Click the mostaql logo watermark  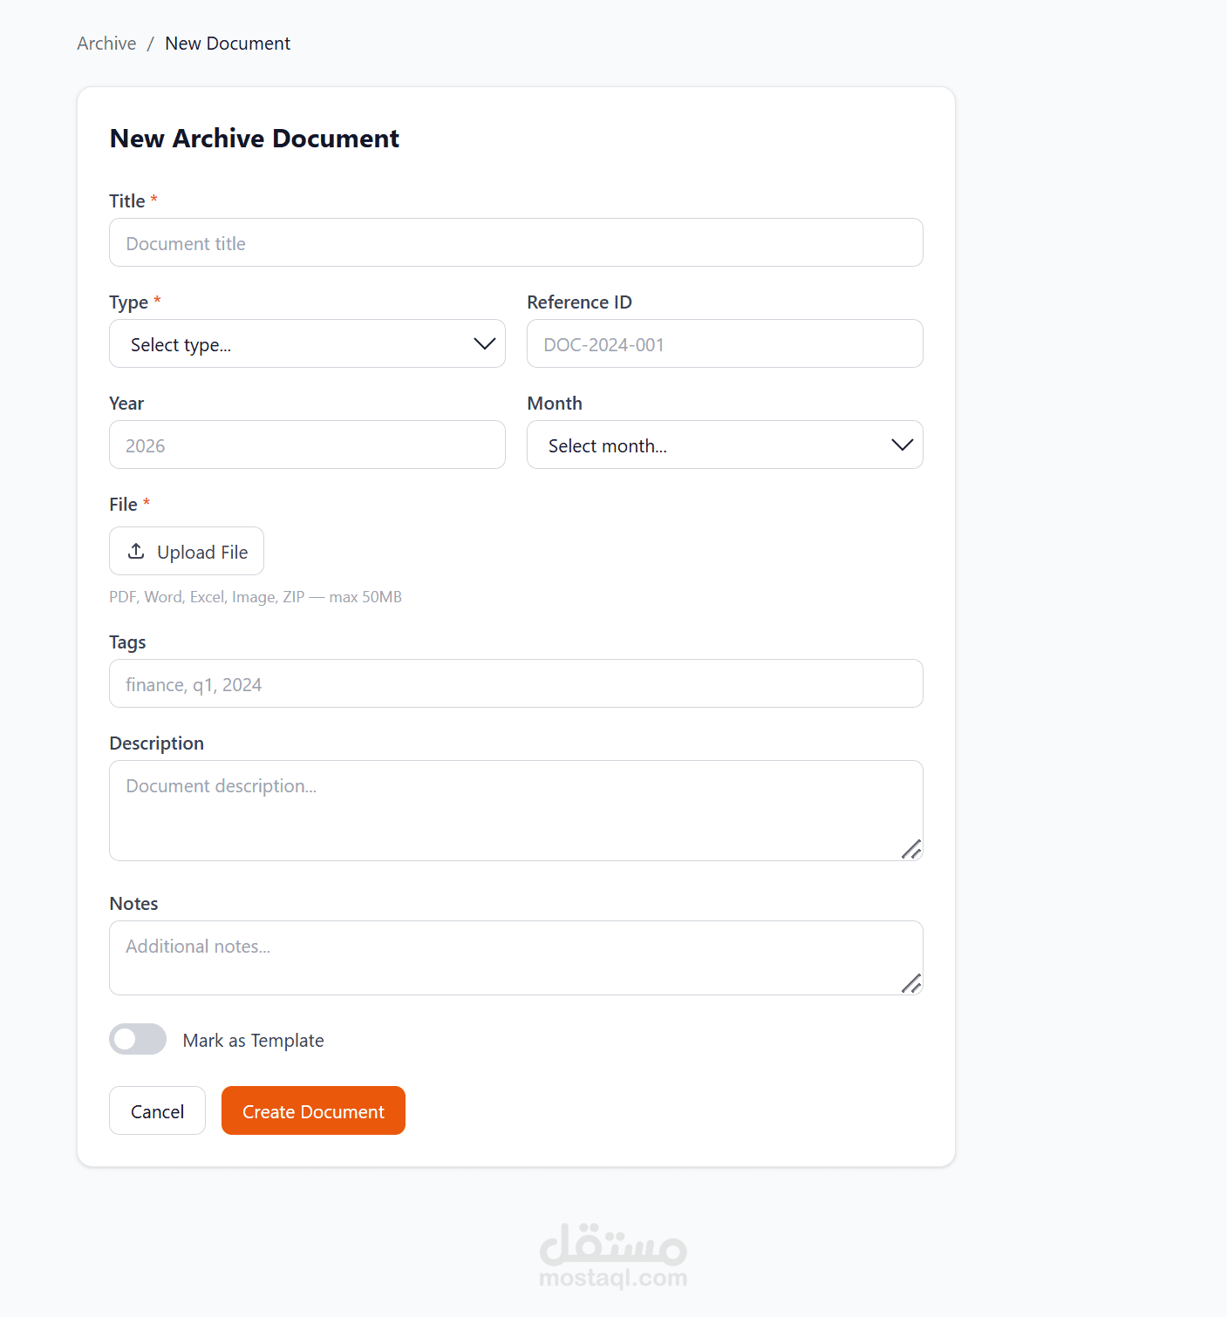(613, 1255)
